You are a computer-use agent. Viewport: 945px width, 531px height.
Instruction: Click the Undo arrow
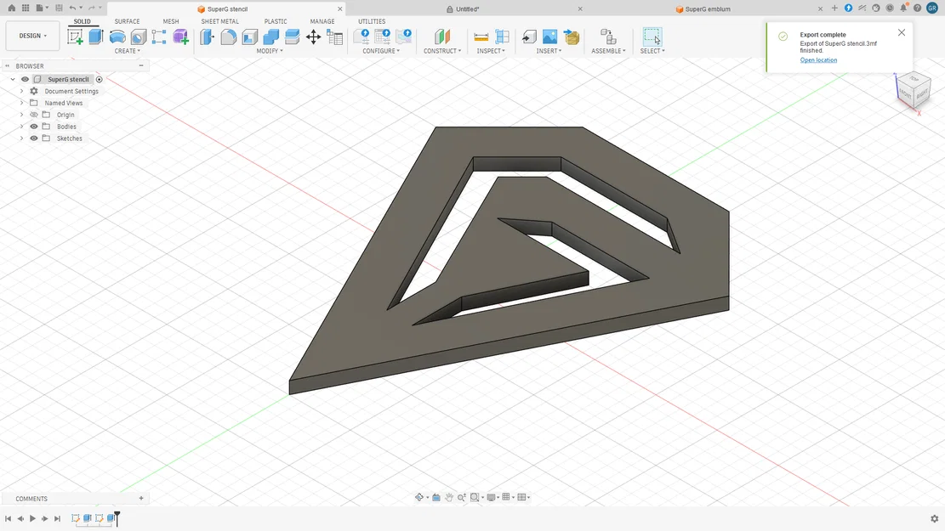pos(72,8)
